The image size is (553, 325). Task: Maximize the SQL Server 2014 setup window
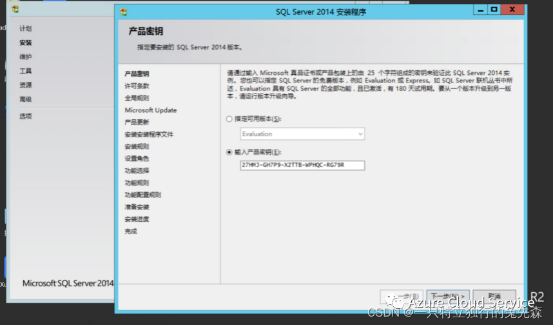click(x=494, y=10)
